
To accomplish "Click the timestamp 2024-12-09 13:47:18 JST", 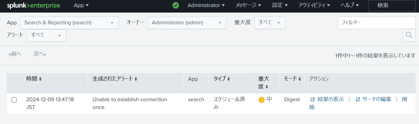I will click(x=50, y=103).
